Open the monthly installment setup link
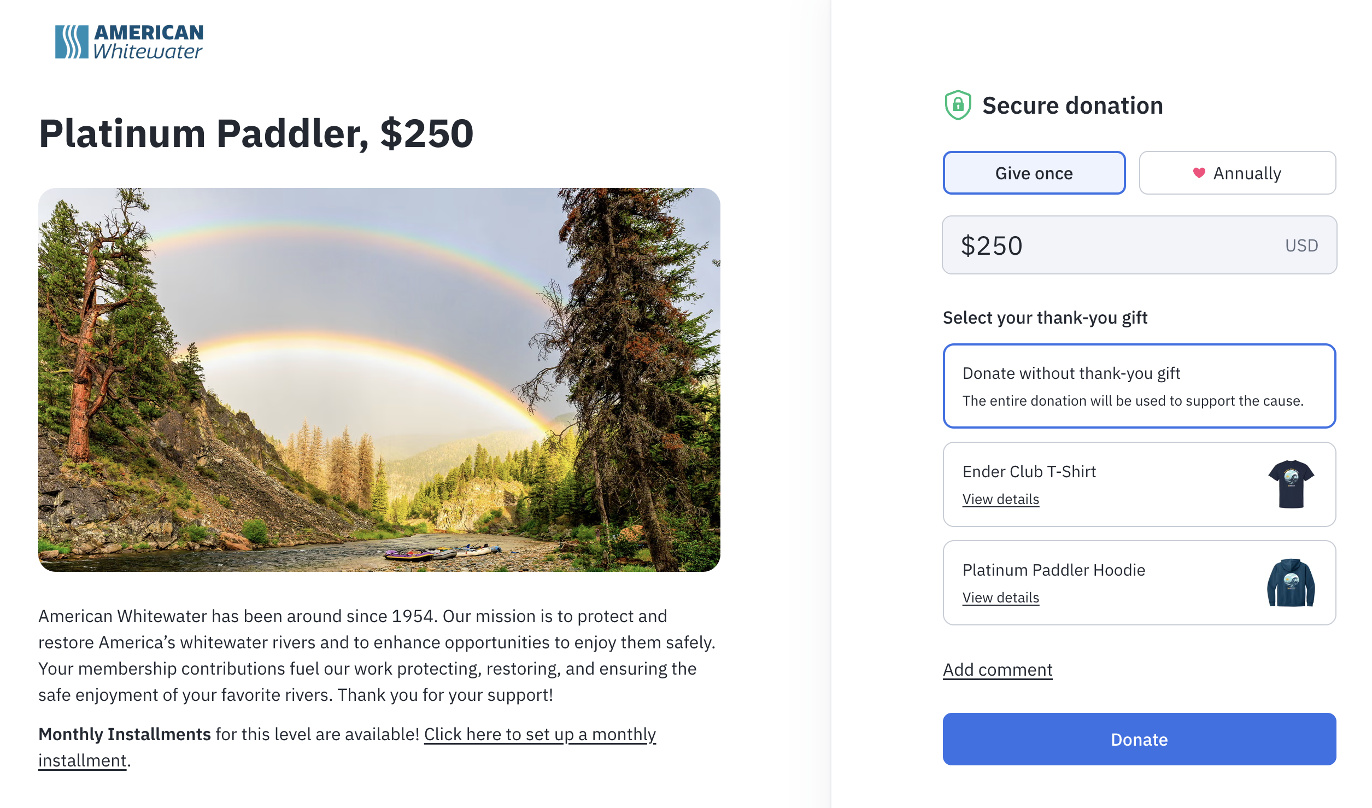Viewport: 1372px width, 808px height. pyautogui.click(x=540, y=734)
